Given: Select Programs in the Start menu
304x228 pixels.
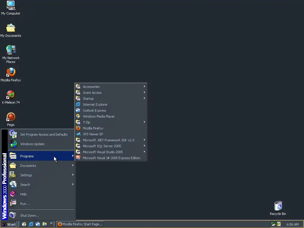Looking at the screenshot, I should 41,156.
